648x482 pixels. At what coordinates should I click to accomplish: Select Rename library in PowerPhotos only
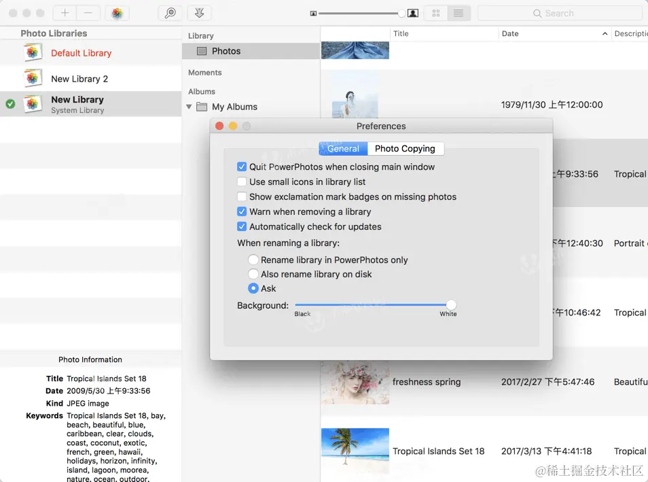253,260
